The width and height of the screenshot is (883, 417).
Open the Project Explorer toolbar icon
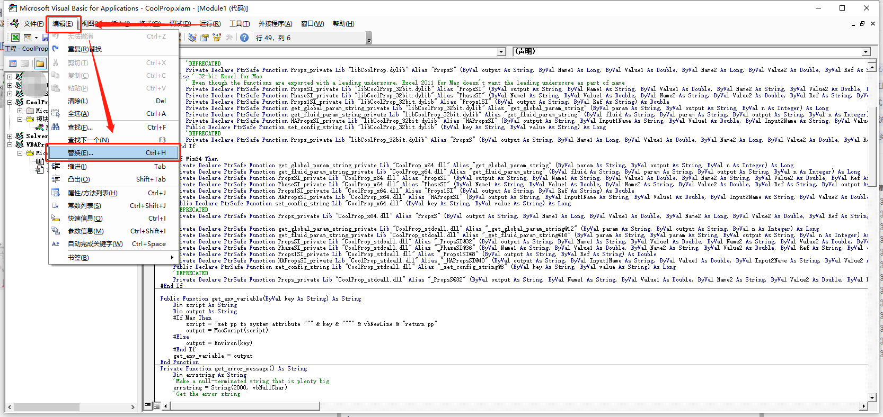192,38
